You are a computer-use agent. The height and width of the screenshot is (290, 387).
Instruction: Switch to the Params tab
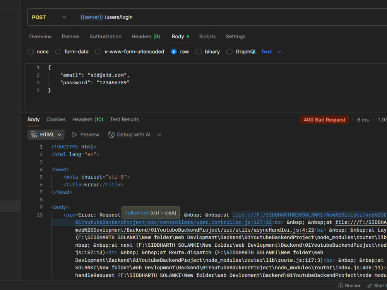tap(70, 36)
